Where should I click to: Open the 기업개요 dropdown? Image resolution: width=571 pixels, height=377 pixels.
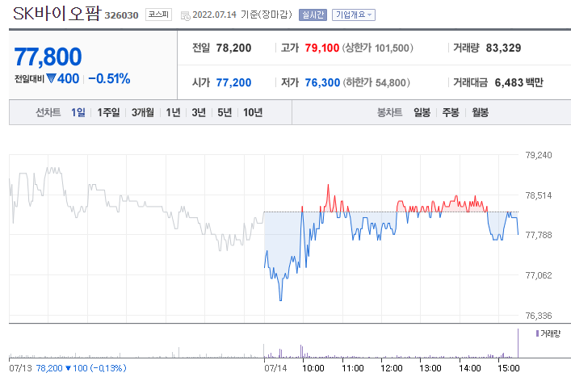353,15
